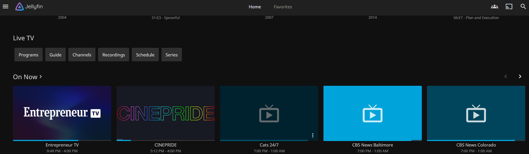
Task: Open the Series button
Action: coord(172,55)
